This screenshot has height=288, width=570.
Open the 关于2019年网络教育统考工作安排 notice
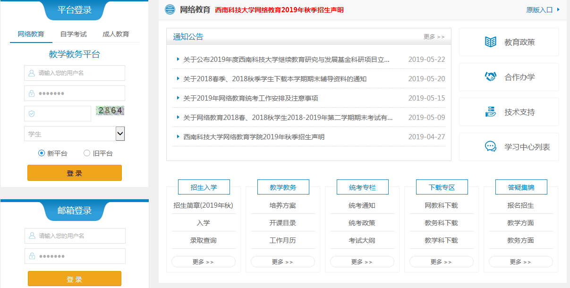(250, 98)
